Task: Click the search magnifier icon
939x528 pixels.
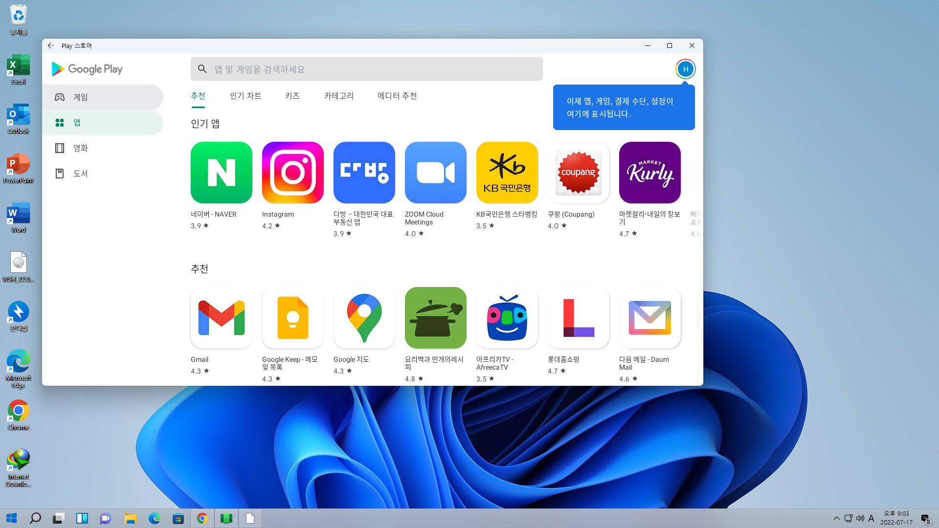Action: click(202, 69)
